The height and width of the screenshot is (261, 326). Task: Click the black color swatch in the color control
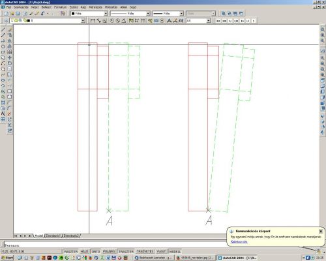coord(73,14)
